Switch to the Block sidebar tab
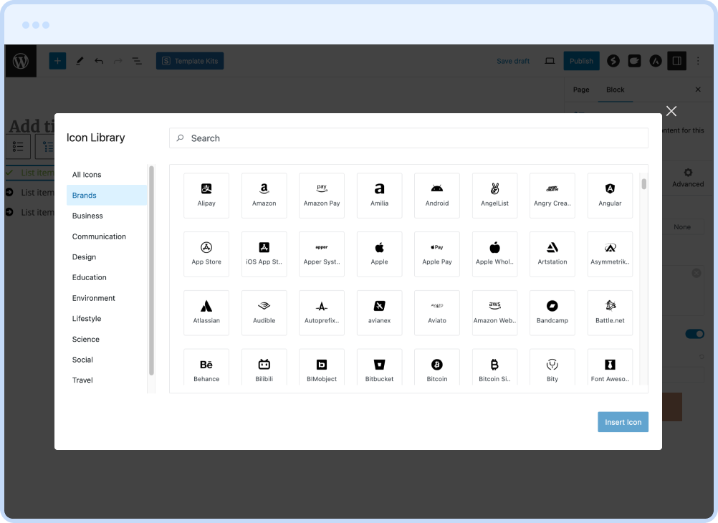 (x=616, y=90)
